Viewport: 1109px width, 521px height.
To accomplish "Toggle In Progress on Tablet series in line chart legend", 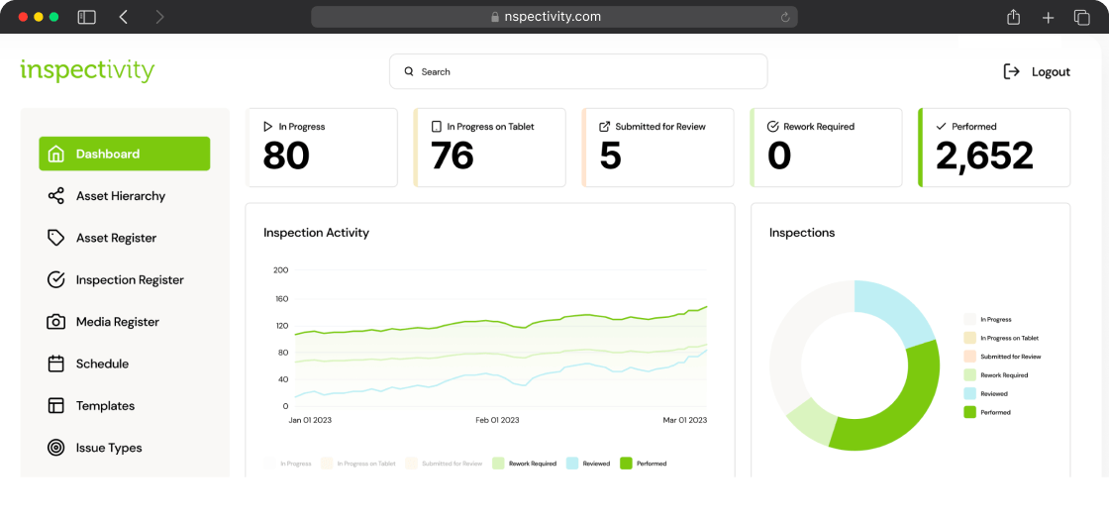I will (357, 464).
